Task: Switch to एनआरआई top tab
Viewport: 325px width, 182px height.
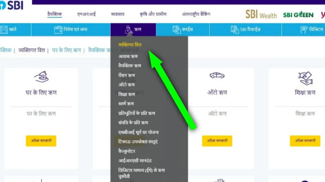Action: tap(86, 14)
